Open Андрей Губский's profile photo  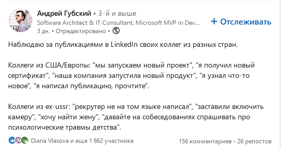20,20
